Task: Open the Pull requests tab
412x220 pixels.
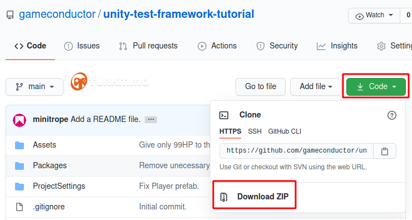Action: (x=148, y=46)
